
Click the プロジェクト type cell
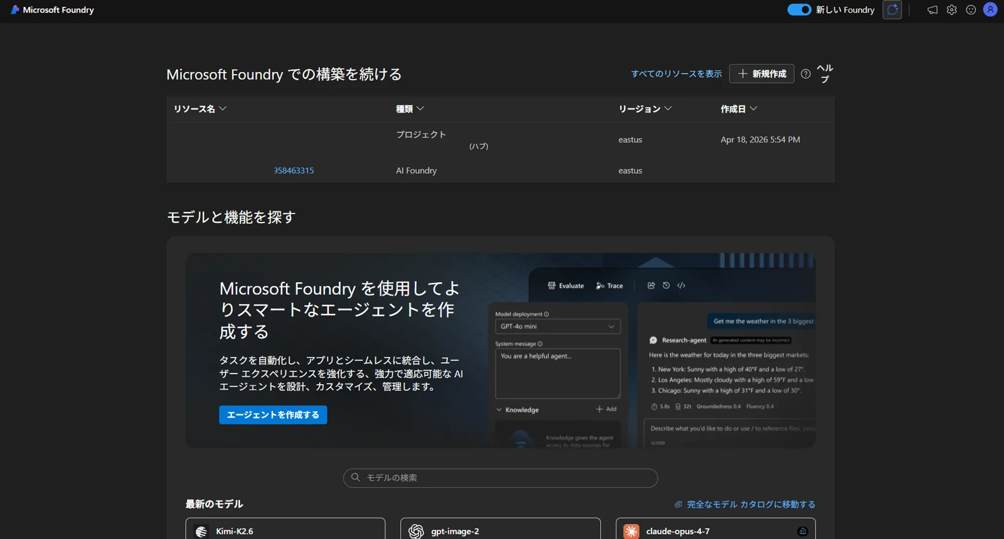pos(421,134)
